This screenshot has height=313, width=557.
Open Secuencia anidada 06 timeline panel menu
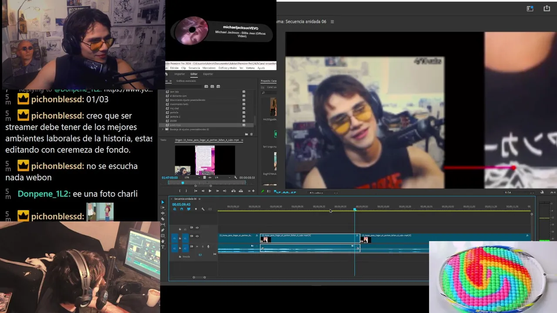pyautogui.click(x=199, y=199)
